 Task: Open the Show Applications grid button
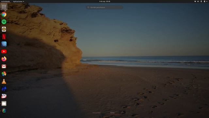point(4,7)
